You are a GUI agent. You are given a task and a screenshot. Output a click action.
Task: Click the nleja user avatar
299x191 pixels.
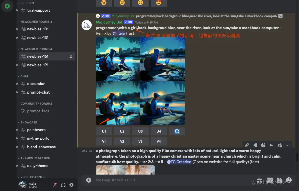pyautogui.click(x=23, y=185)
